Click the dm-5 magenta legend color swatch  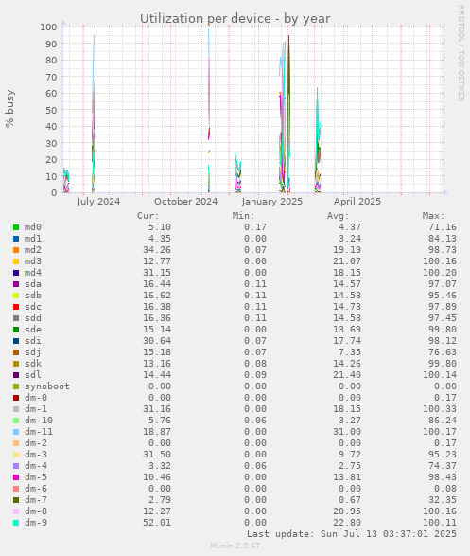pos(16,477)
